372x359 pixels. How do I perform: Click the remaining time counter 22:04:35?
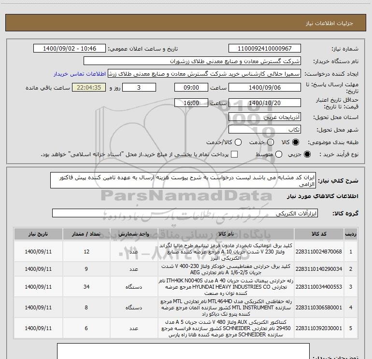pos(89,88)
